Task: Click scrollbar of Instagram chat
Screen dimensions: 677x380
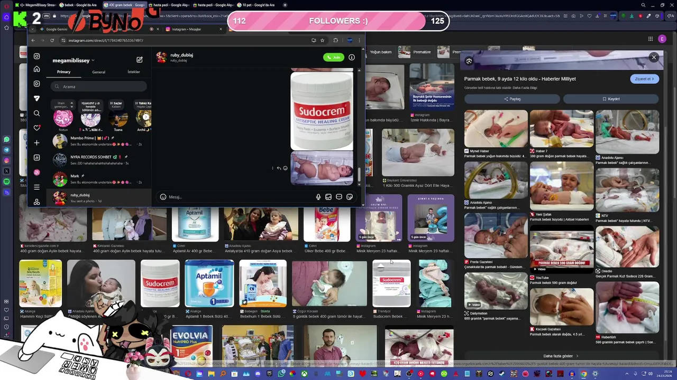Action: click(359, 174)
